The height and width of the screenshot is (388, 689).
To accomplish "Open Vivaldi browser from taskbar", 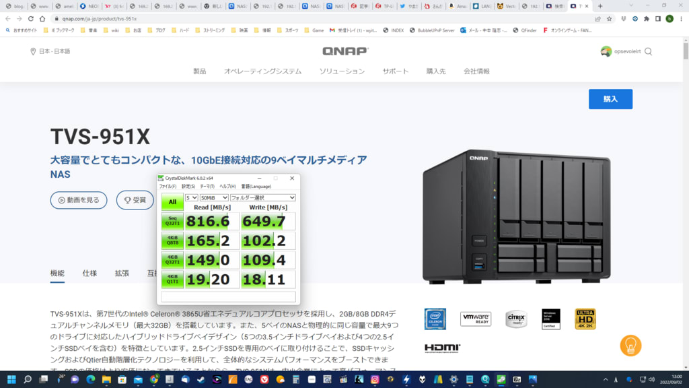I will coord(264,379).
